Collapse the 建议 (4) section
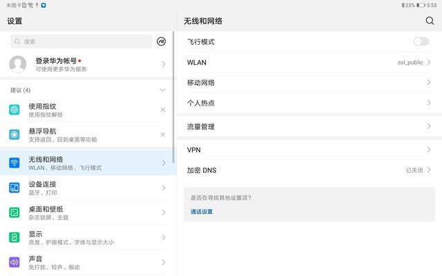This screenshot has height=276, width=442. point(163,90)
